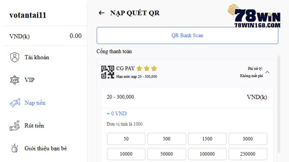The image size is (289, 162).
Task: Choose the 500 amount button
Action: point(167,139)
